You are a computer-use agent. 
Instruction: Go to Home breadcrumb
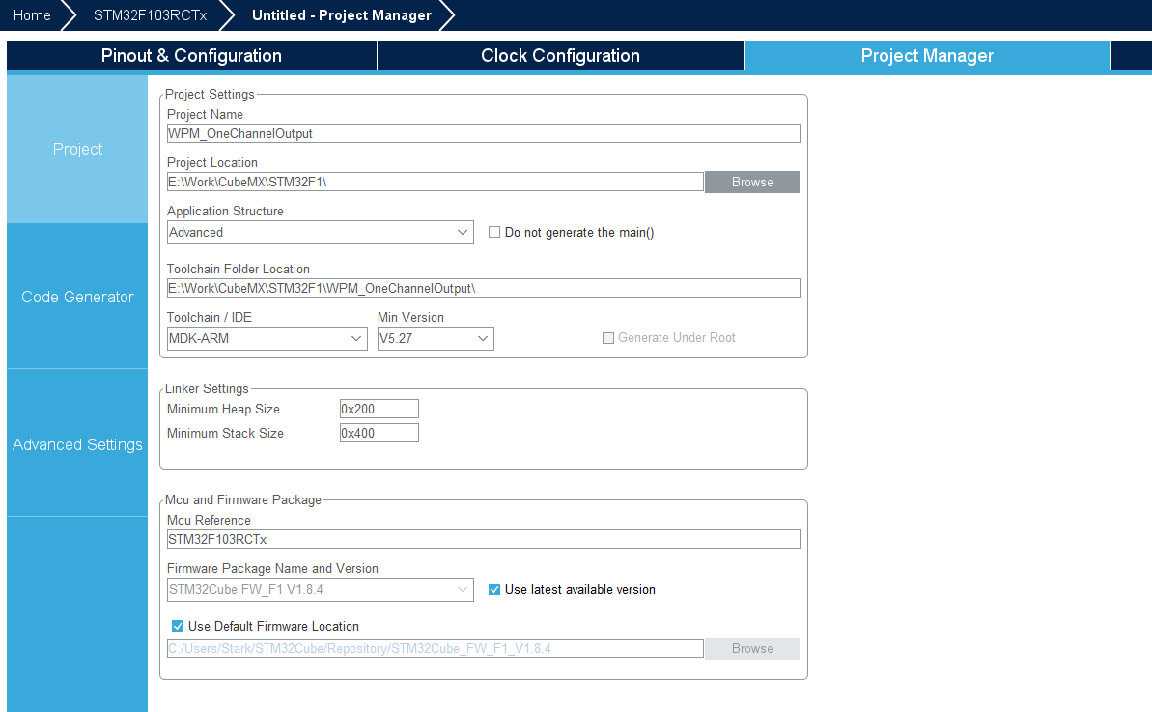(32, 15)
